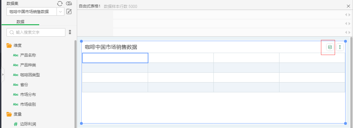Collapse the 维度 folder
The height and width of the screenshot is (128, 353).
click(9, 45)
